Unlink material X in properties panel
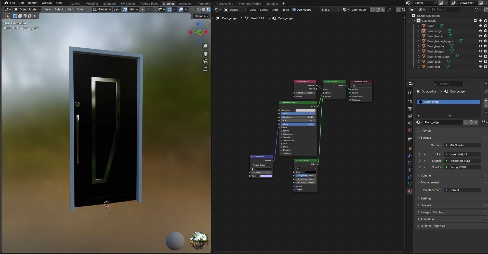488x254 pixels. click(x=476, y=122)
